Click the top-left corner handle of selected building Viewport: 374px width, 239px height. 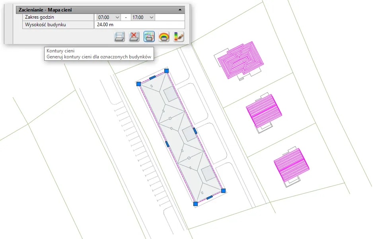(x=138, y=84)
